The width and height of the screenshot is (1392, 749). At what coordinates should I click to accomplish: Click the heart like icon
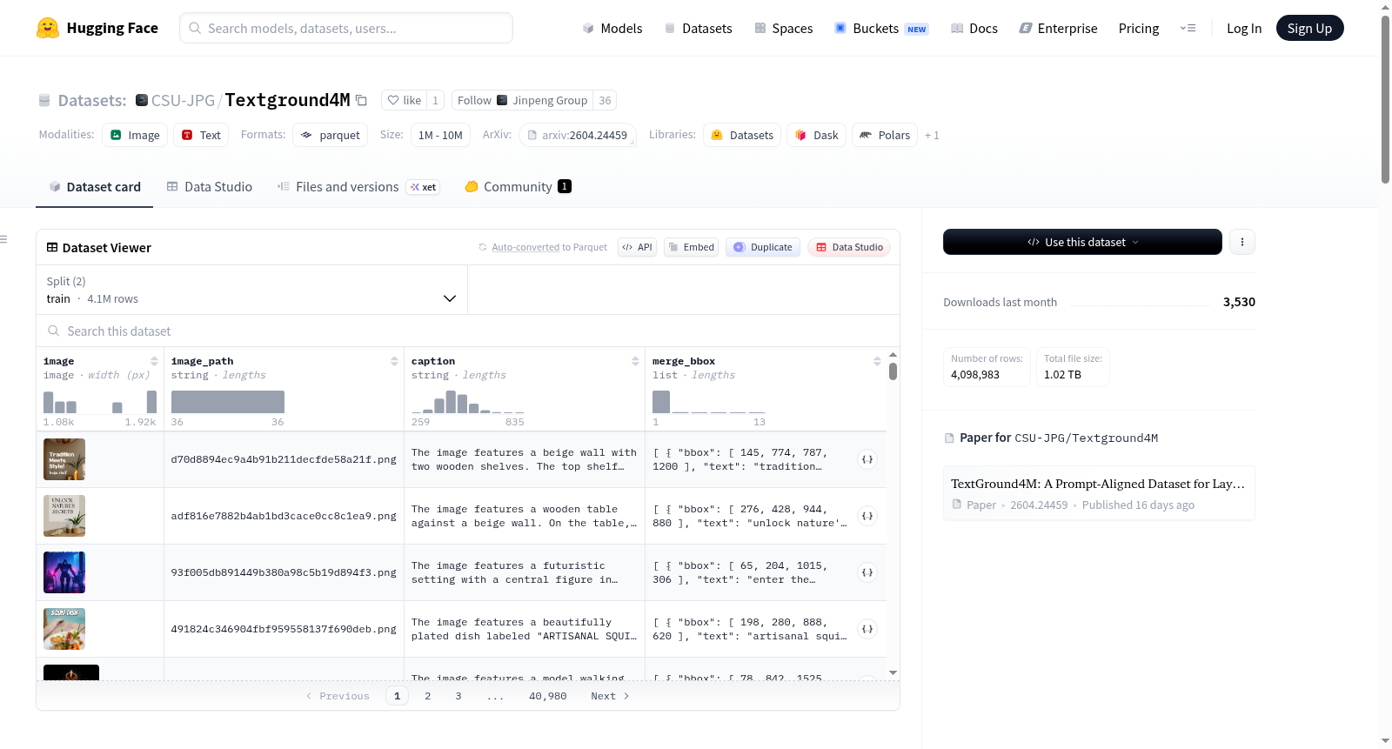393,101
